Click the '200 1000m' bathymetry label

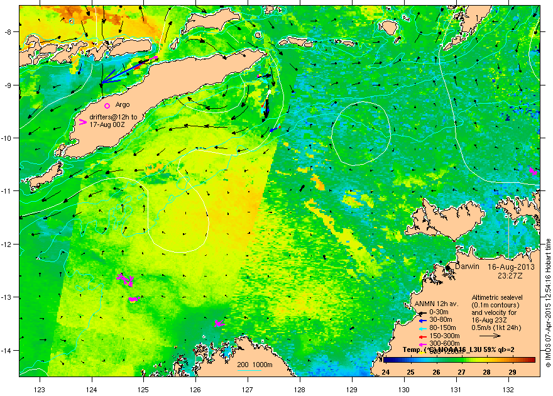[255, 365]
